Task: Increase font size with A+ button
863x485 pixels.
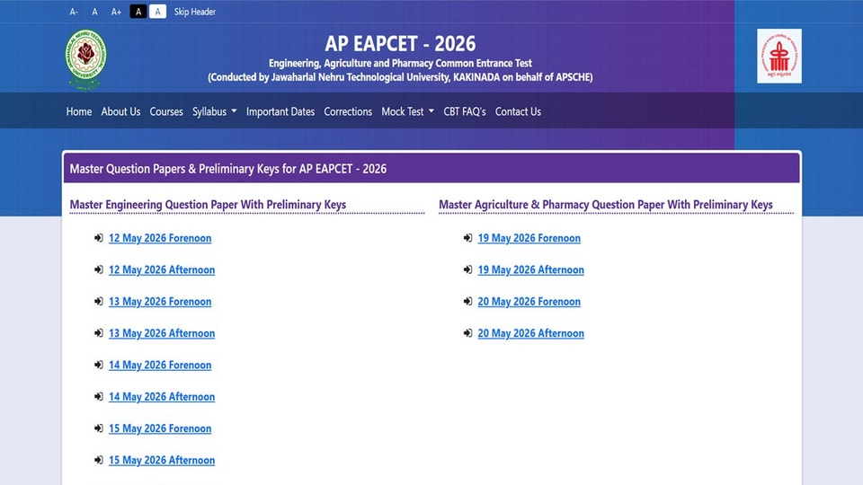Action: pyautogui.click(x=116, y=12)
